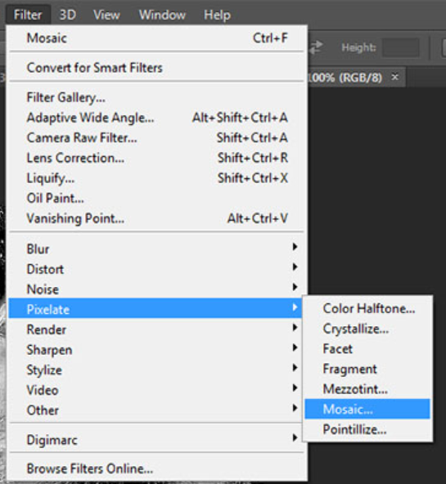The width and height of the screenshot is (446, 484).
Task: Apply the last filter Mosaic Ctrl+F
Action: click(x=155, y=38)
